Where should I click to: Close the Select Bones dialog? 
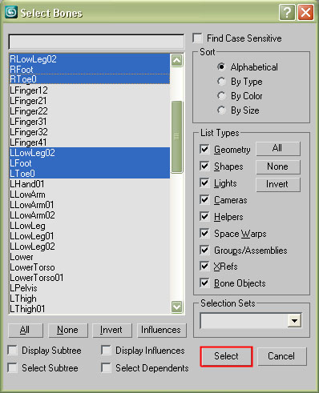(305, 12)
